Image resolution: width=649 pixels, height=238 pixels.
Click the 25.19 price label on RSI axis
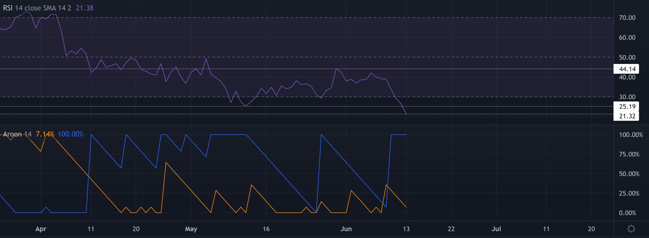click(x=626, y=106)
